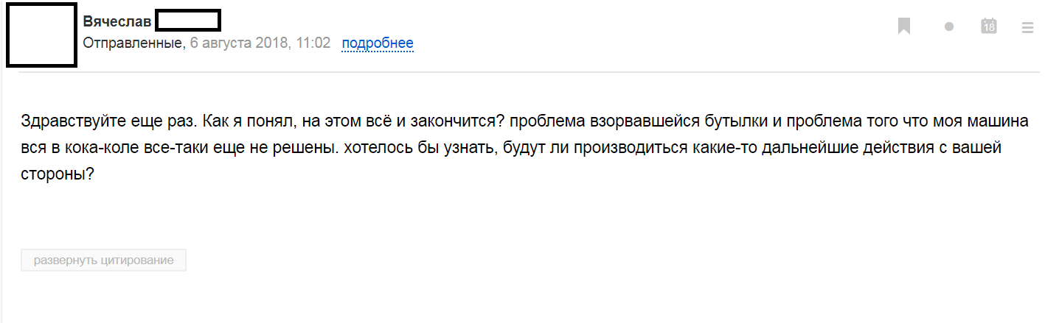
Task: Show message details via "подробнее" link
Action: 377,43
